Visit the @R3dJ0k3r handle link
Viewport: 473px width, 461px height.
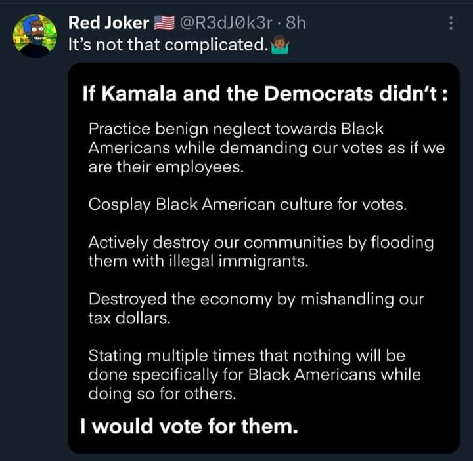click(x=223, y=23)
